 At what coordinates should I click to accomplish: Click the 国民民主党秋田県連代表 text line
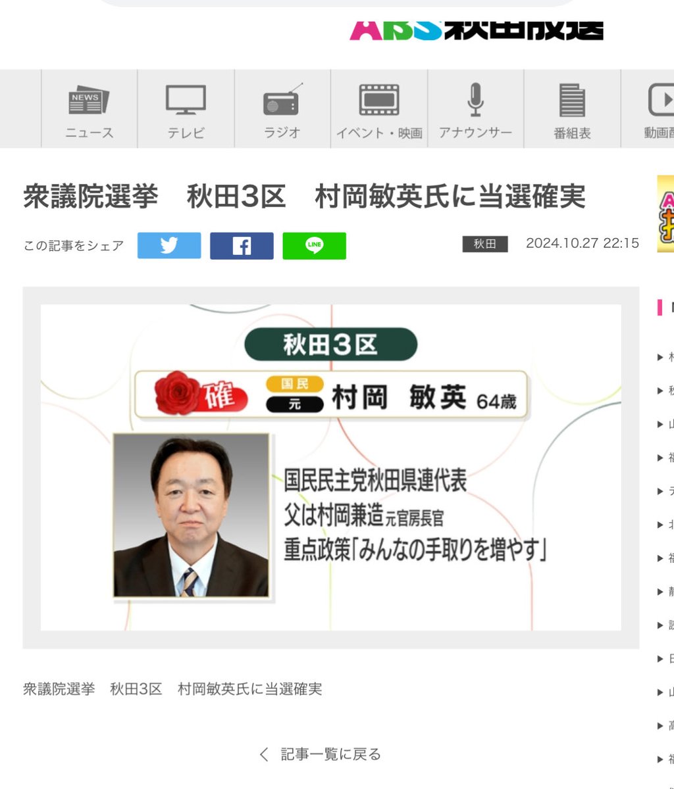tap(375, 481)
